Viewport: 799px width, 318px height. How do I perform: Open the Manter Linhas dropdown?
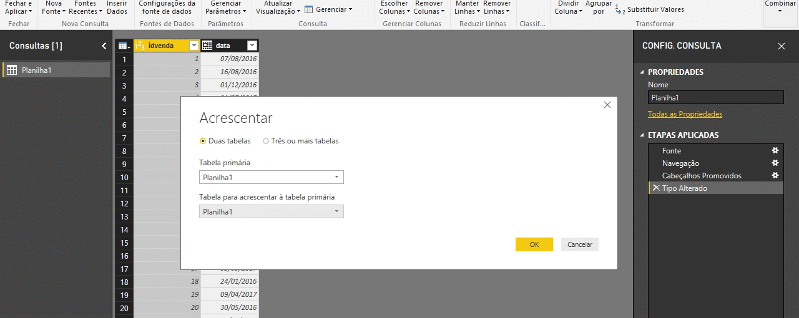coord(468,7)
